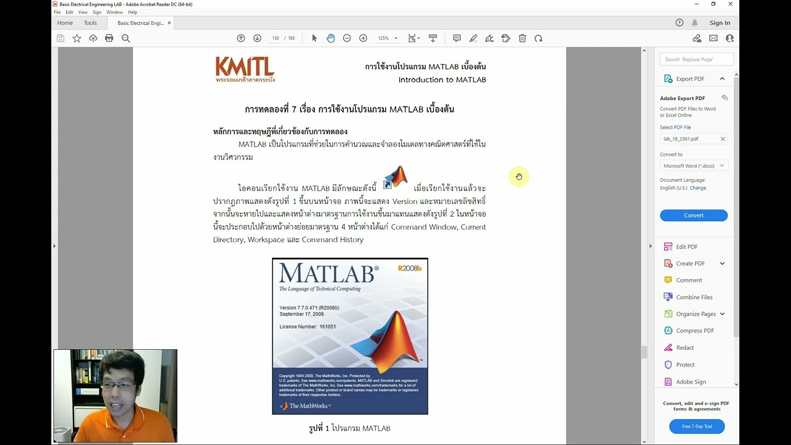Open the View menu
The image size is (791, 445).
[x=83, y=12]
